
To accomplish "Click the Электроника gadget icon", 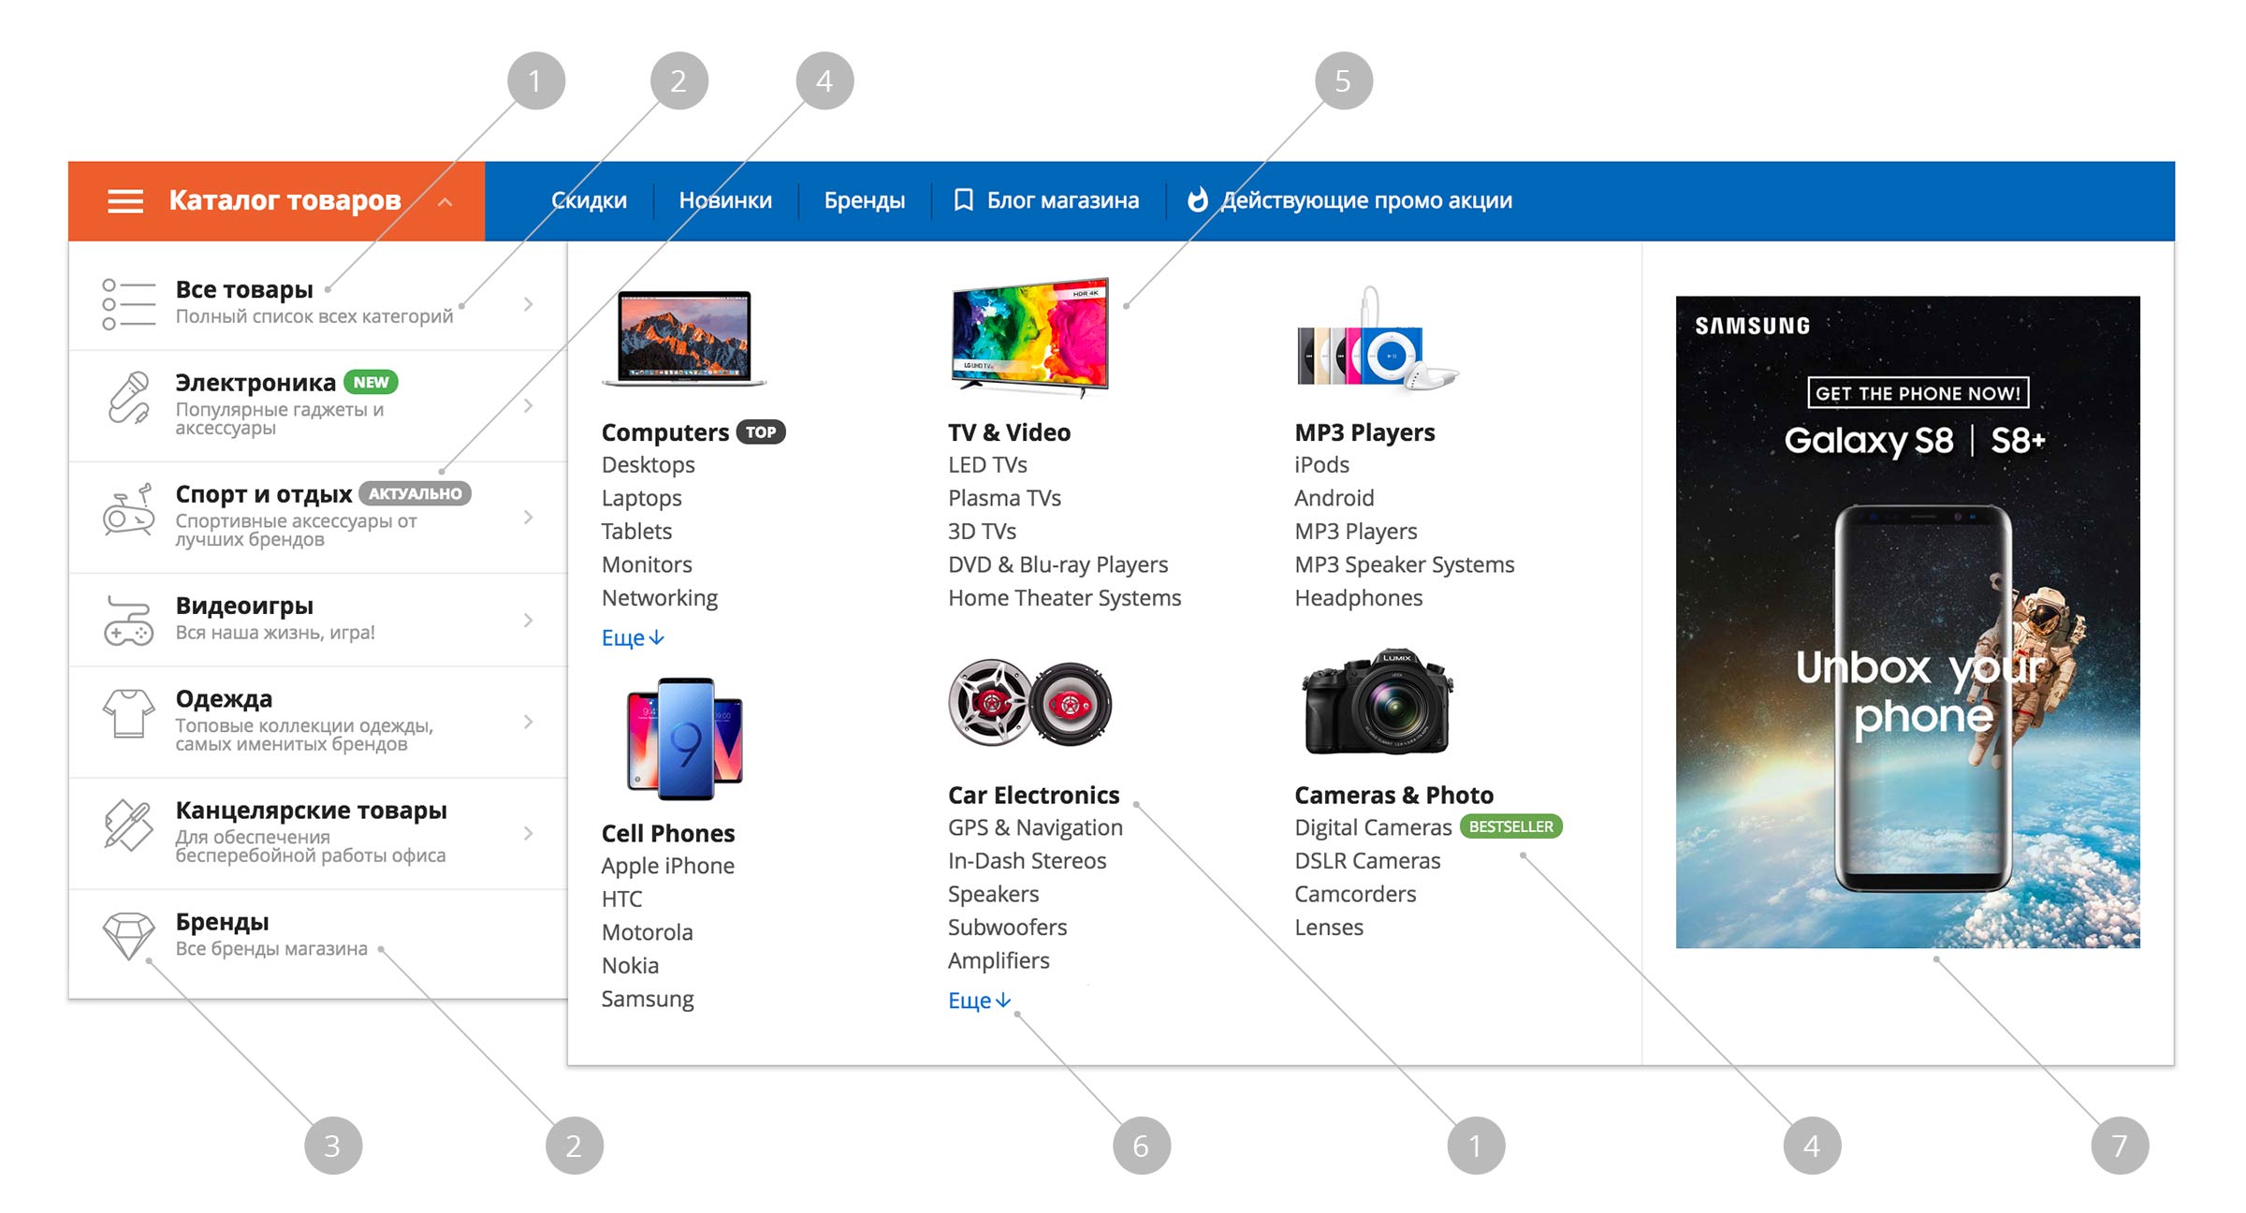I will click(128, 399).
